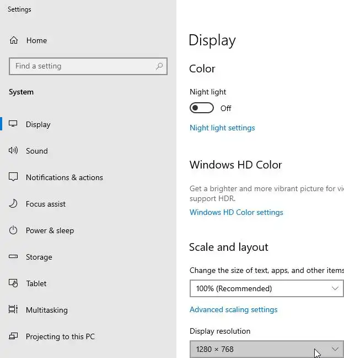
Task: Click the Tablet icon in sidebar
Action: (x=14, y=283)
